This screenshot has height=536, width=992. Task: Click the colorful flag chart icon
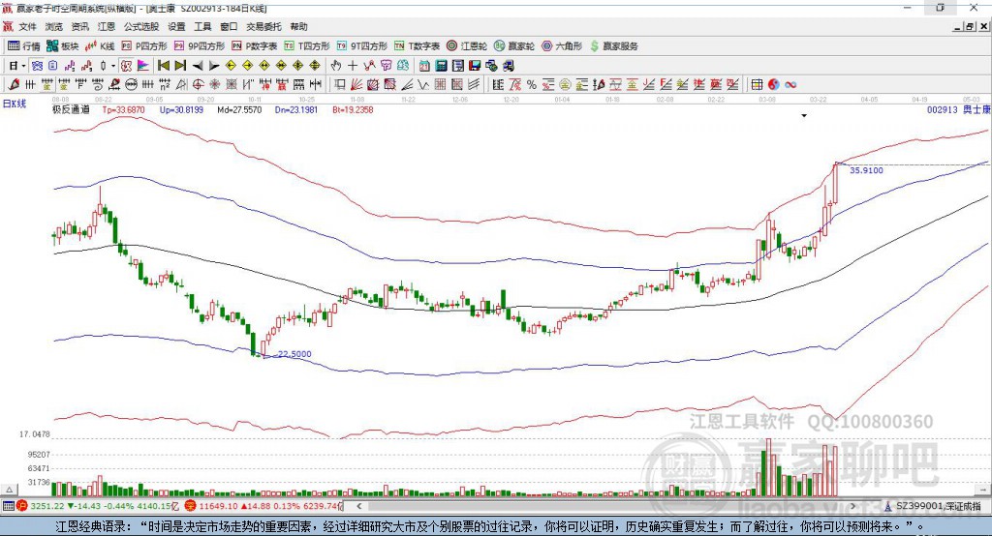point(143,66)
